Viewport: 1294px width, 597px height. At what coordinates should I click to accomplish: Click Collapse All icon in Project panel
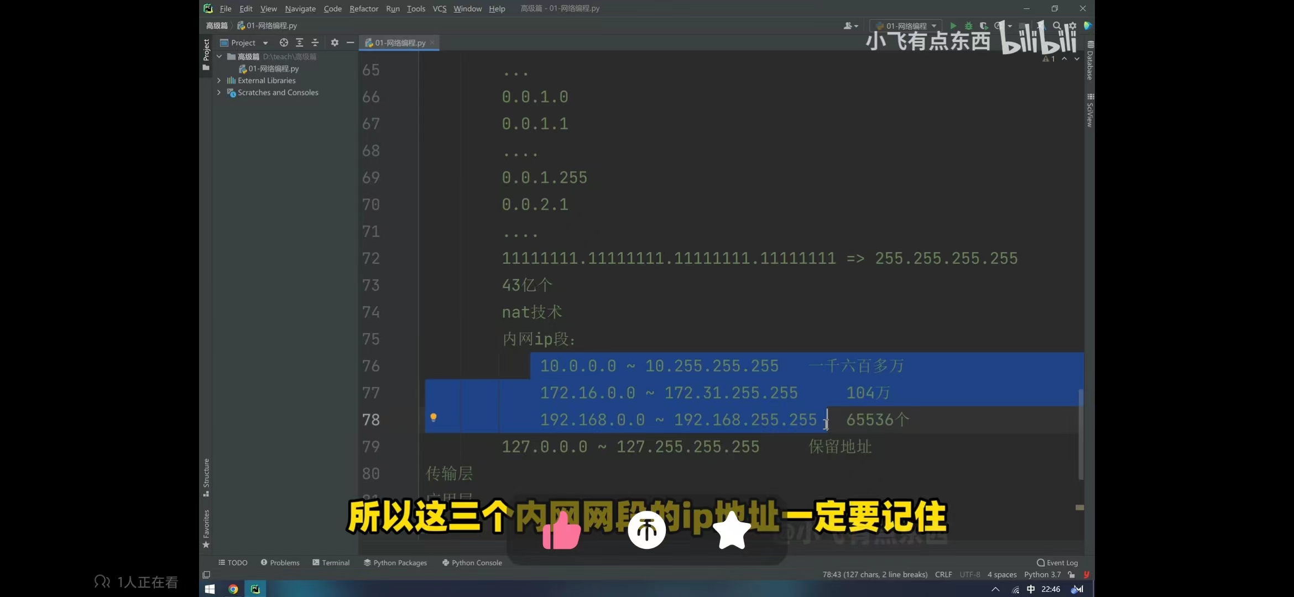coord(315,43)
